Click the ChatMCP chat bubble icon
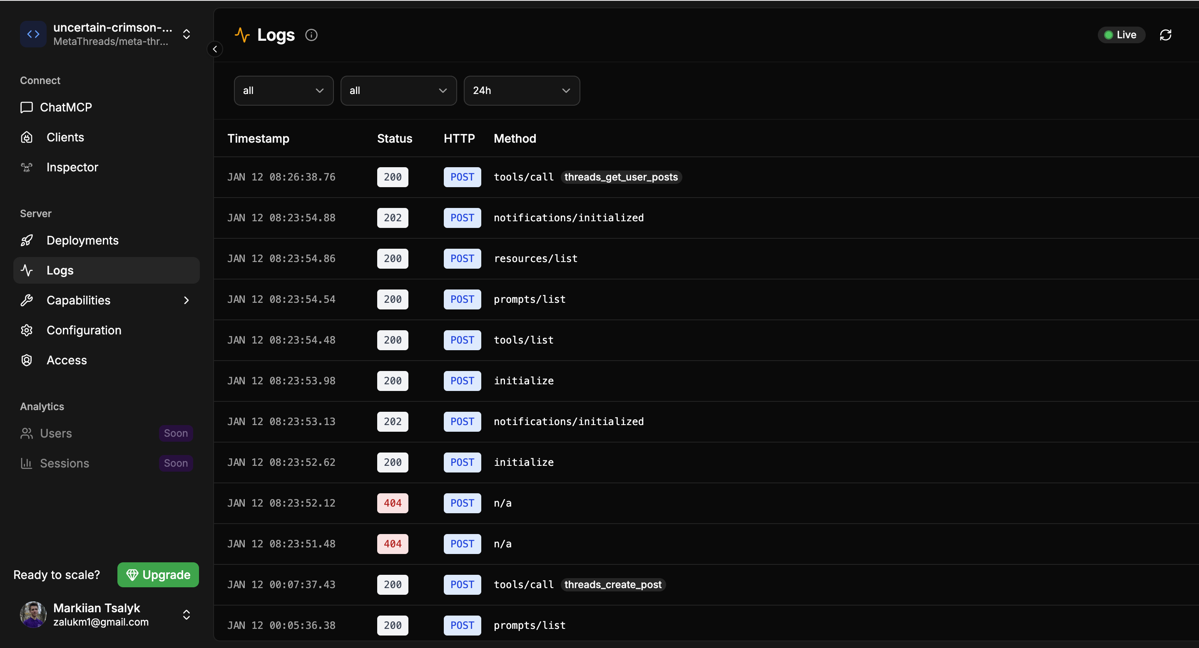 (x=27, y=107)
